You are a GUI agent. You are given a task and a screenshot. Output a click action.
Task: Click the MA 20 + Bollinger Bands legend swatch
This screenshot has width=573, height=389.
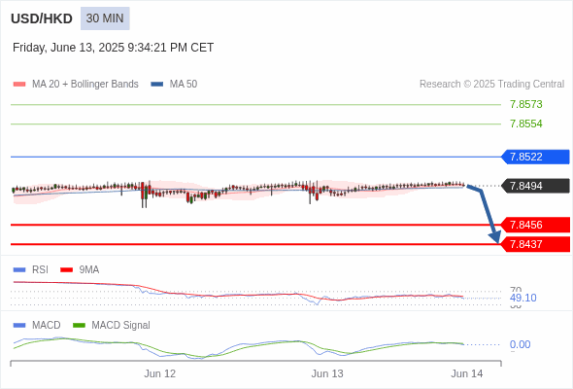coord(19,85)
